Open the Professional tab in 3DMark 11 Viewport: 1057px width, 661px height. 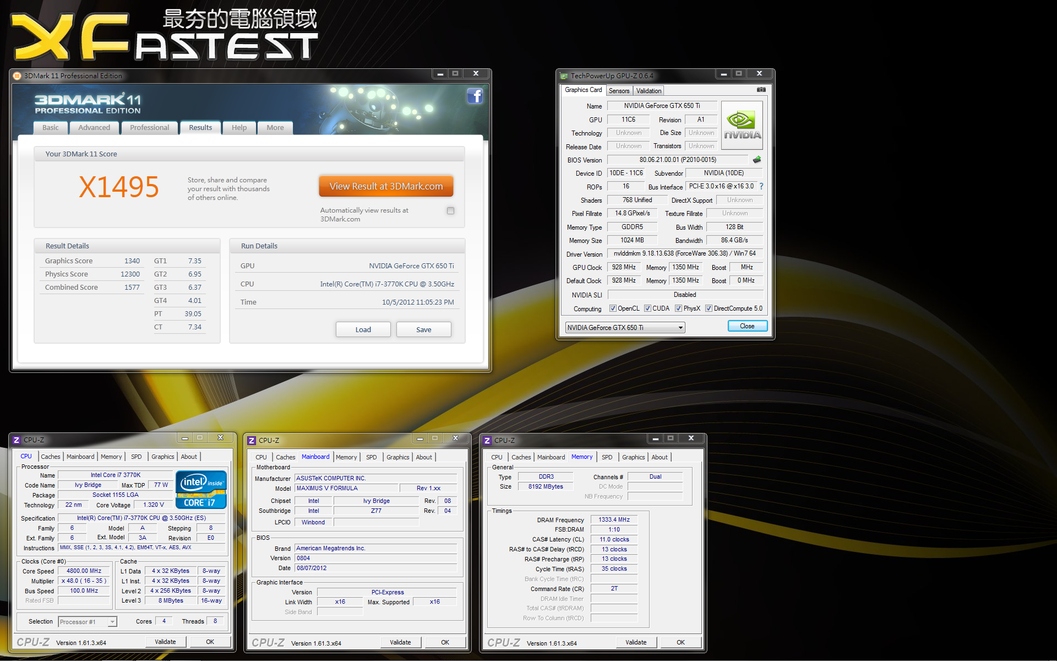[150, 128]
